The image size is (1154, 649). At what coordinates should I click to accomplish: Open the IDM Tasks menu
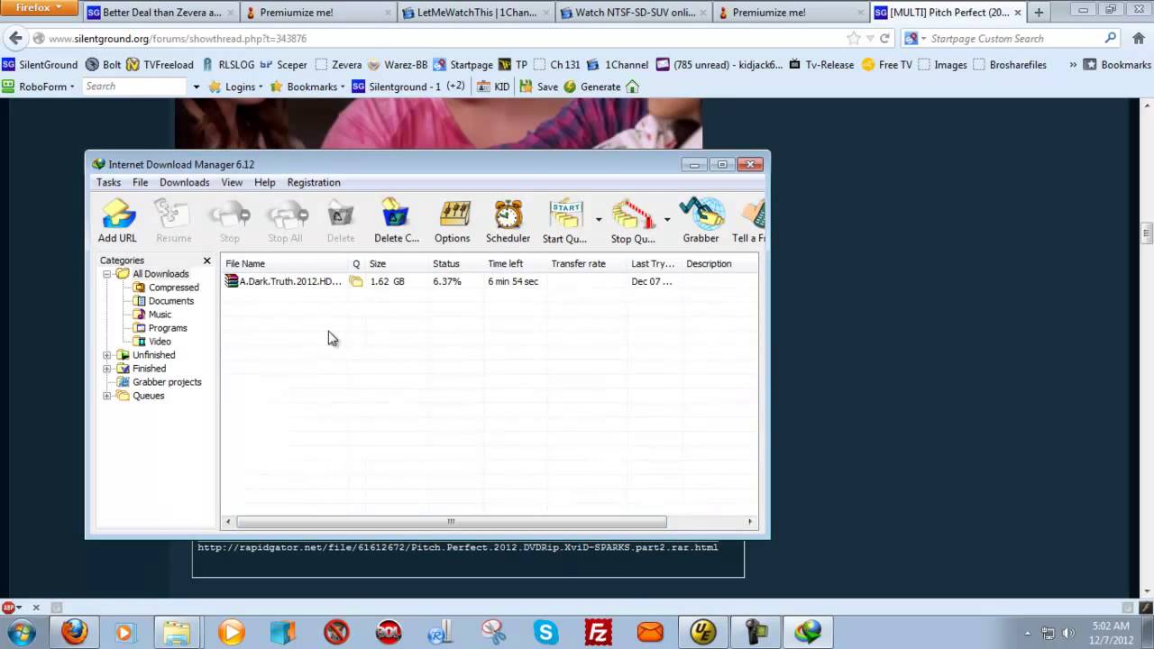coord(108,182)
